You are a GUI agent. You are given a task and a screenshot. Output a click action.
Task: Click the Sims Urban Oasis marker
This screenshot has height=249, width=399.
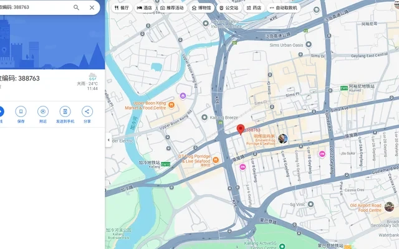[309, 44]
